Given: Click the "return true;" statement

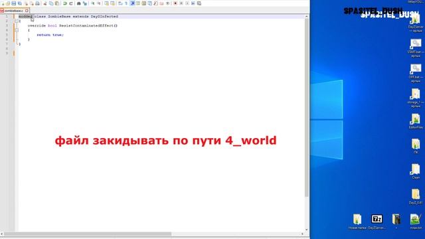Looking at the screenshot, I should [50, 35].
